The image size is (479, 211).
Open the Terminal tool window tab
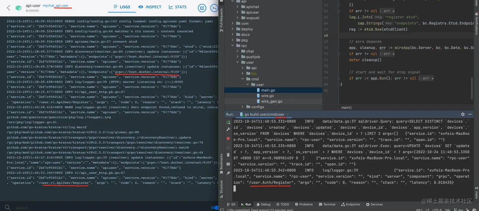327,204
